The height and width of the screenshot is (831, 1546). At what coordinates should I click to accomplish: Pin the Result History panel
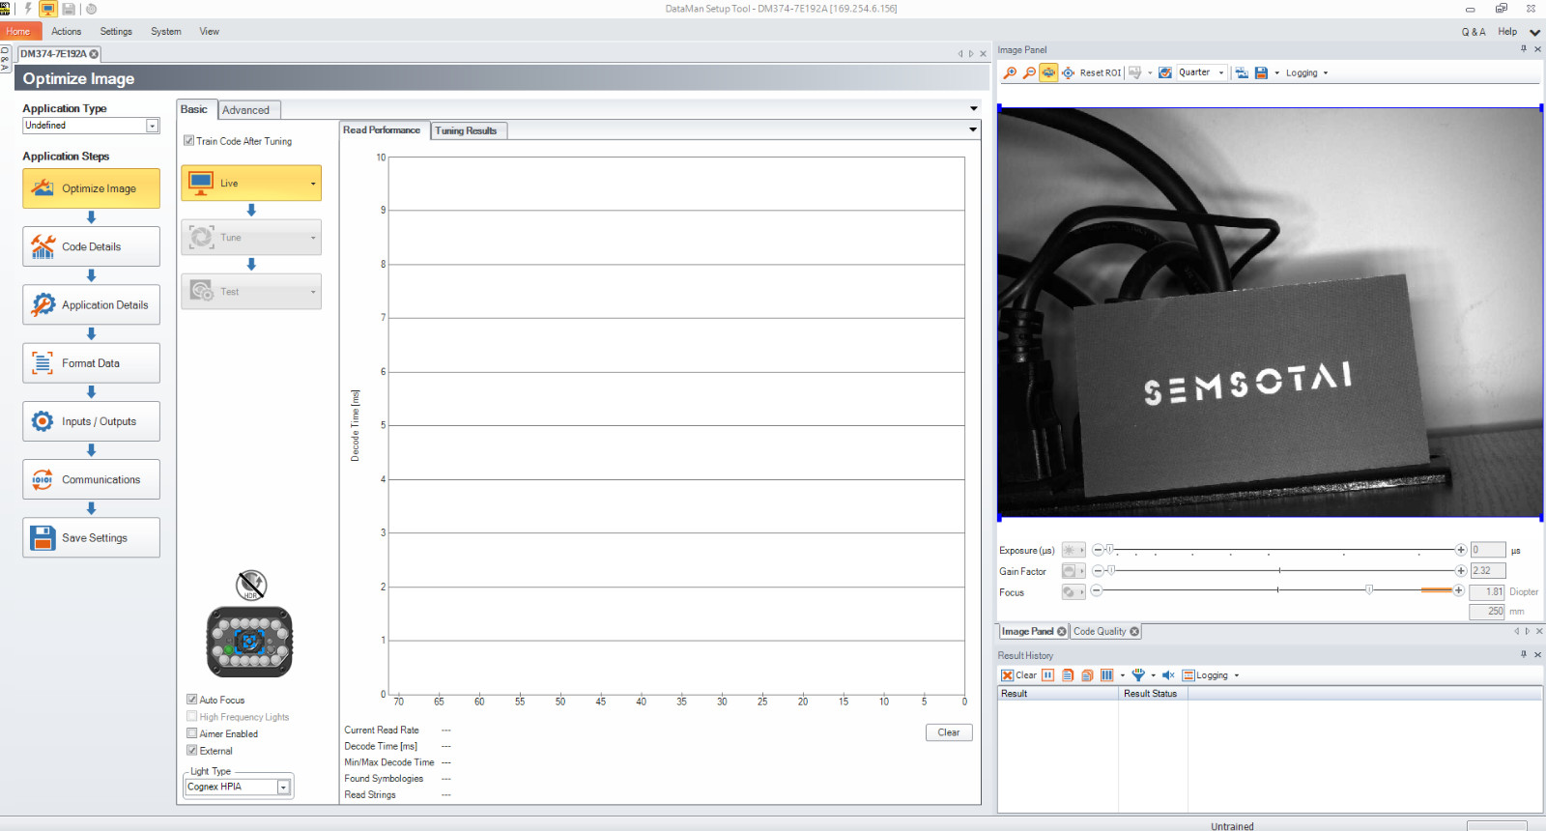tap(1524, 655)
